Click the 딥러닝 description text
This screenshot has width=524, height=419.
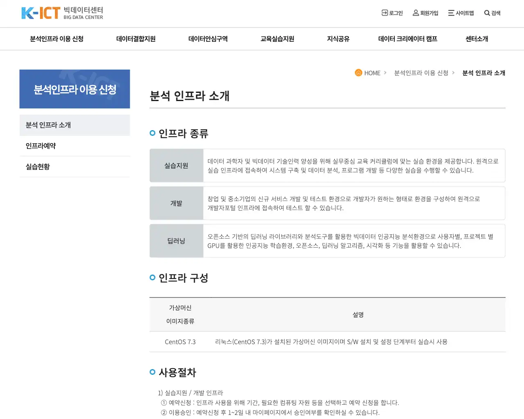[350, 241]
